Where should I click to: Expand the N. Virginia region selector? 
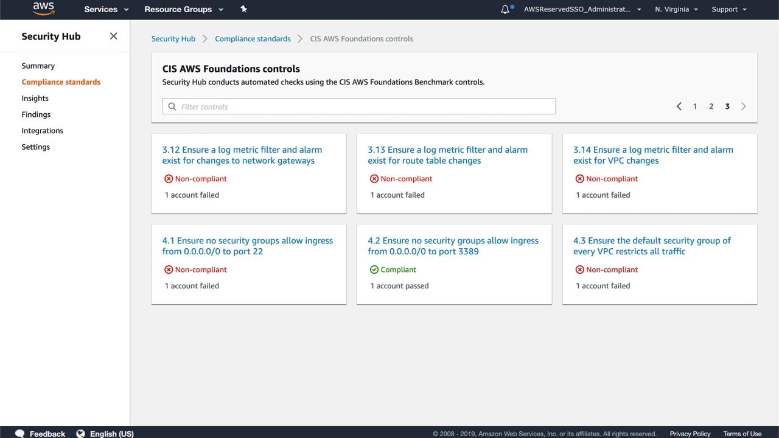(x=676, y=9)
